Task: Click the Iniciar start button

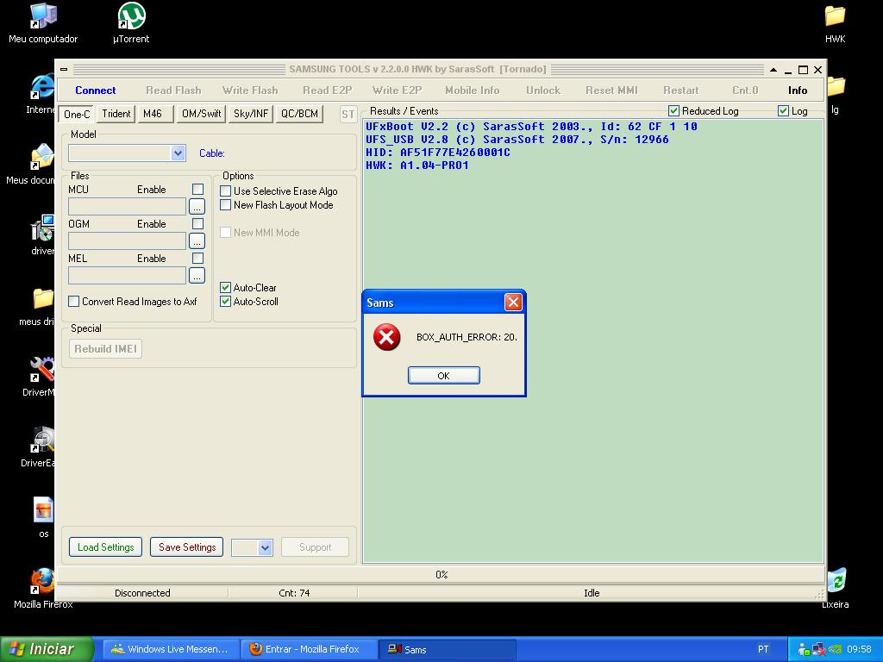Action: coord(47,649)
